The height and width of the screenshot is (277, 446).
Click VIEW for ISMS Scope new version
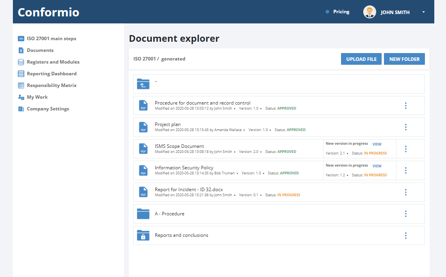377,144
